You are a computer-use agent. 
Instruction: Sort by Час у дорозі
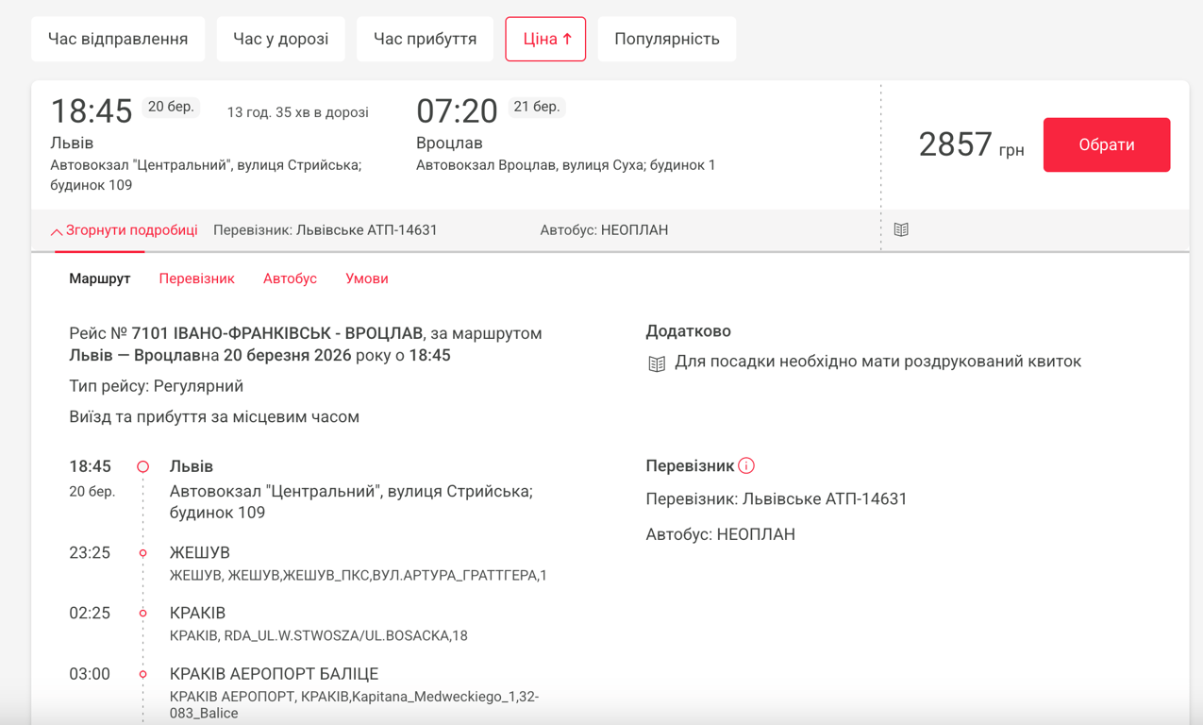click(x=280, y=39)
